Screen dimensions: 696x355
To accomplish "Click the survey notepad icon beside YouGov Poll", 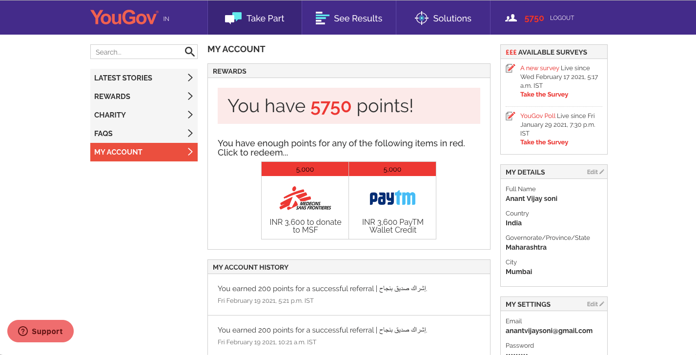I will click(511, 116).
